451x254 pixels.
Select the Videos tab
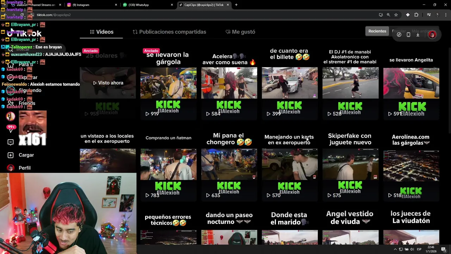tap(101, 32)
